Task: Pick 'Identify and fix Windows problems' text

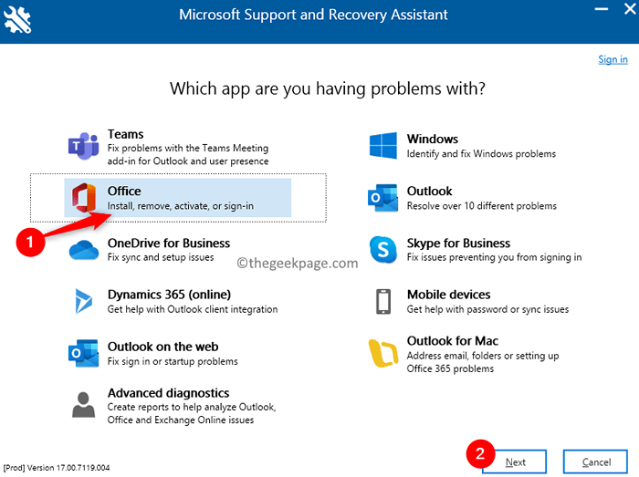Action: coord(480,154)
